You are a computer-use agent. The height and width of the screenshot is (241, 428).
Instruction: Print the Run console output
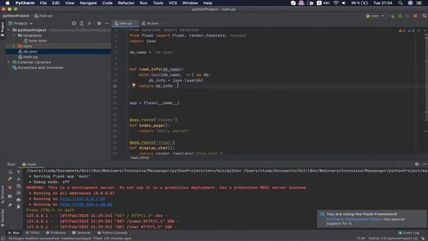click(19, 200)
